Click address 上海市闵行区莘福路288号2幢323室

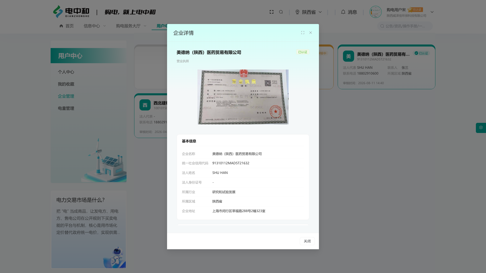[239, 211]
